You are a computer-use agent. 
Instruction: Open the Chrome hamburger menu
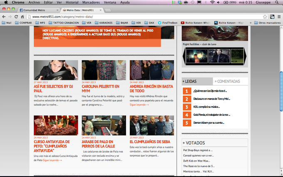pyautogui.click(x=279, y=17)
